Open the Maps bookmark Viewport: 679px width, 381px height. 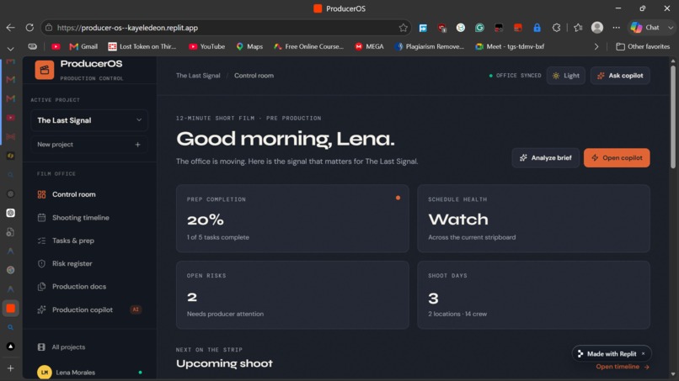[x=250, y=46]
